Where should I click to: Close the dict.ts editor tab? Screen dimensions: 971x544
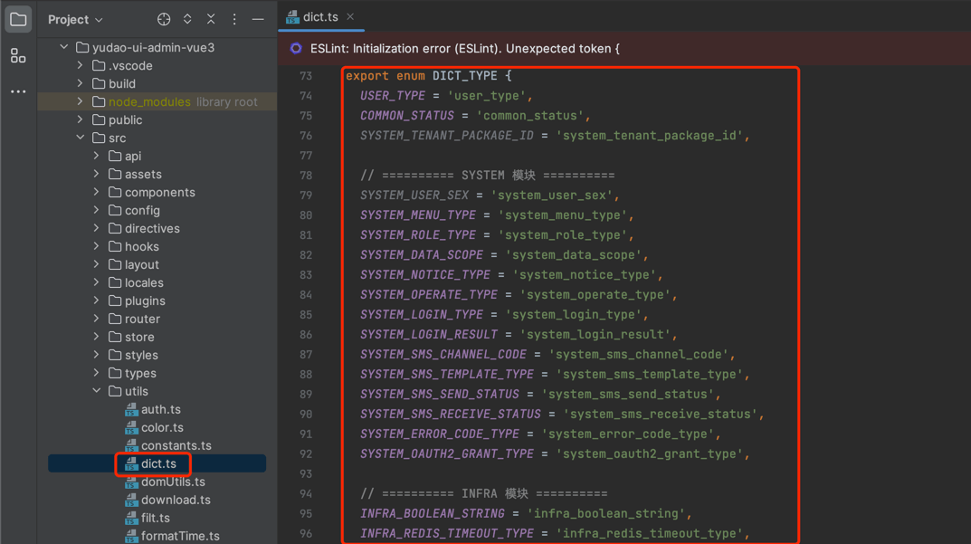[x=350, y=16]
